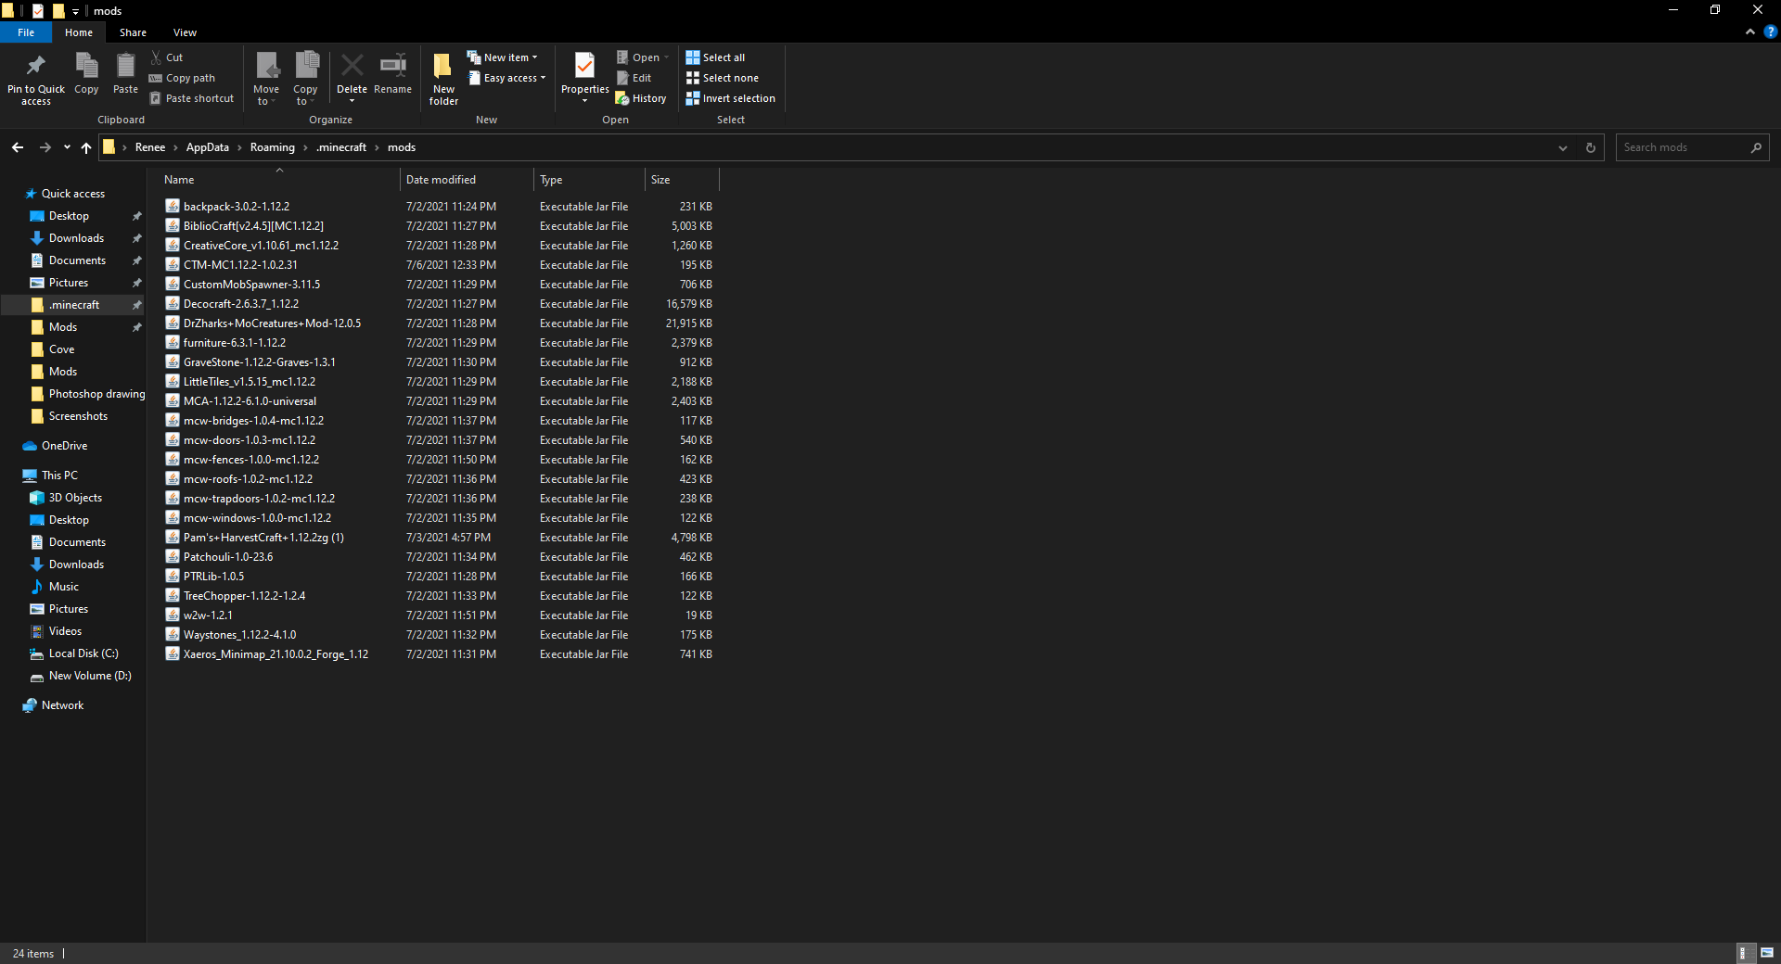
Task: Click the Properties ribbon icon
Action: (584, 66)
